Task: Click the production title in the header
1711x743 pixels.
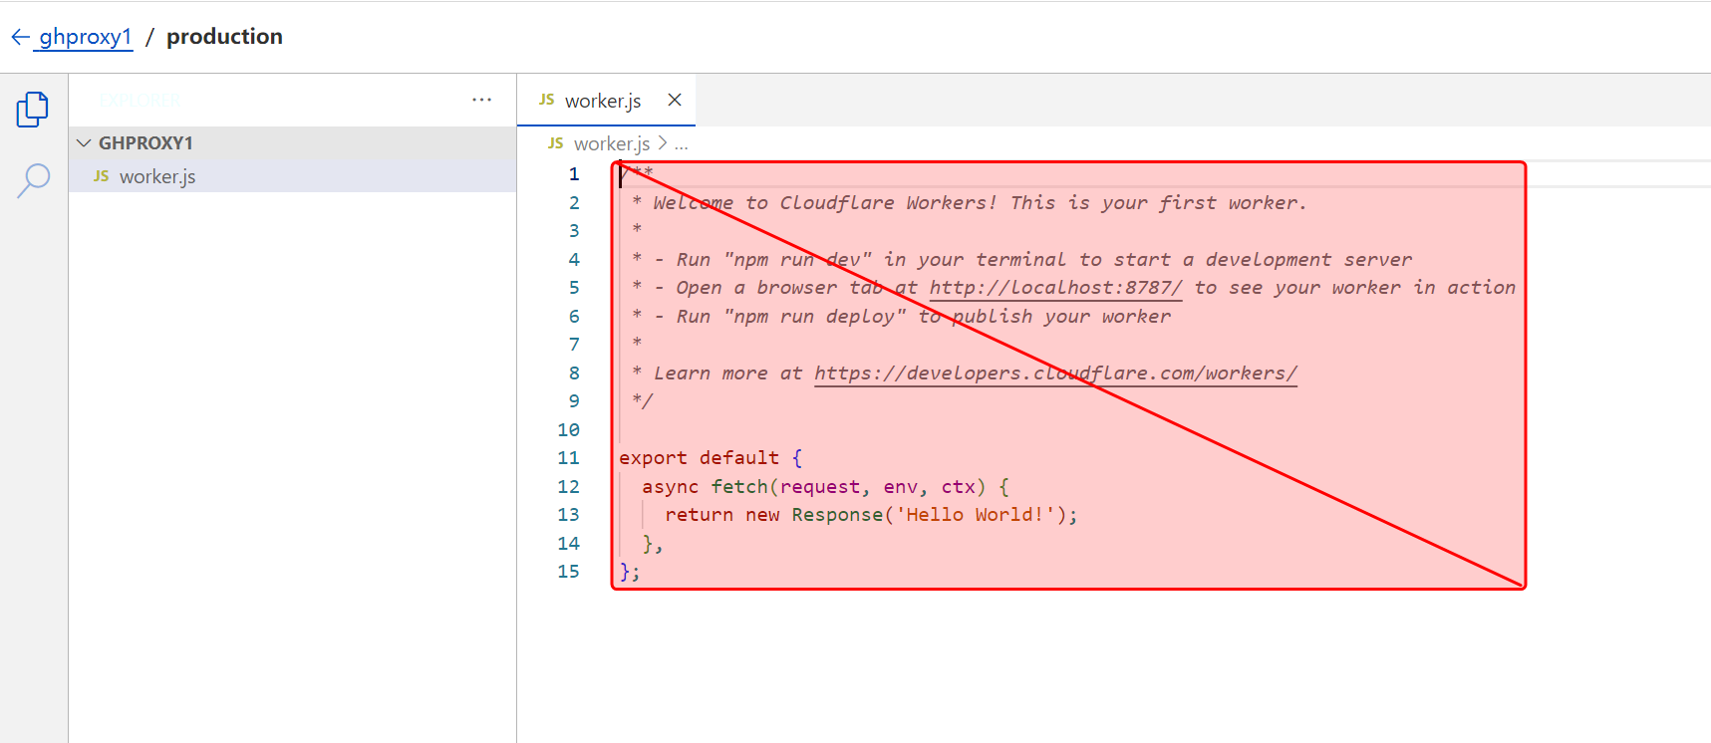Action: pos(224,37)
